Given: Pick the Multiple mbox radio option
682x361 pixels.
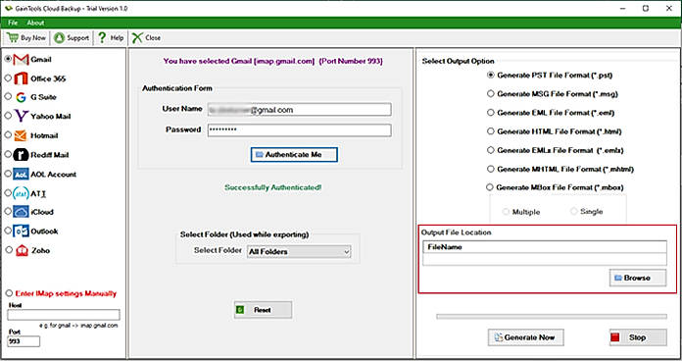Looking at the screenshot, I should coord(506,212).
